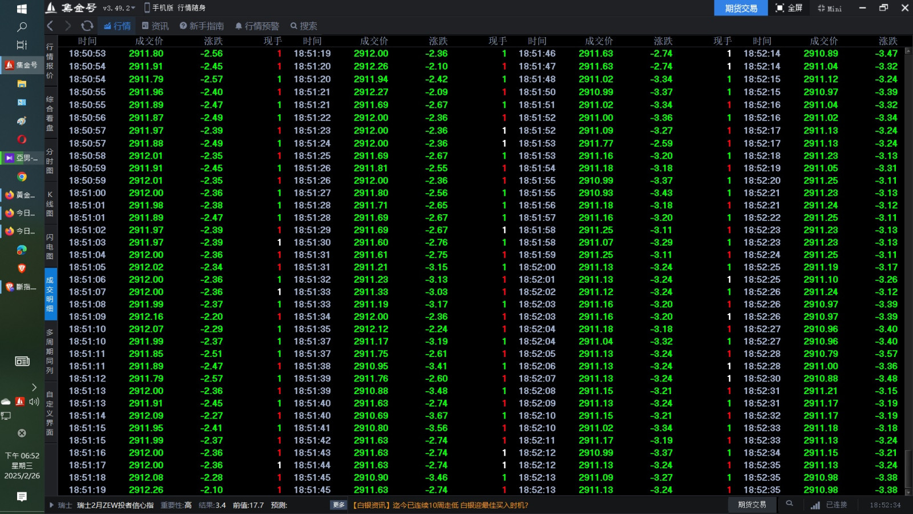Click the signal bars connection icon
This screenshot has height=514, width=913.
[x=815, y=505]
